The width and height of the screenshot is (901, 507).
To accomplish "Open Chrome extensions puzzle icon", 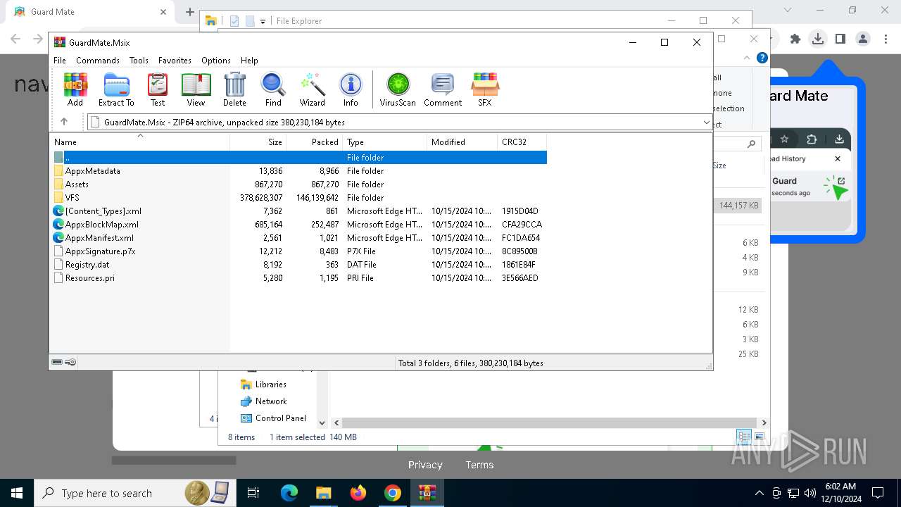I will point(795,39).
